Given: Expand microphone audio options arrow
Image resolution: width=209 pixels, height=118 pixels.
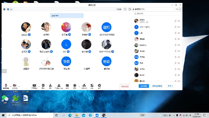Looking at the screenshot, I should coord(10,86).
